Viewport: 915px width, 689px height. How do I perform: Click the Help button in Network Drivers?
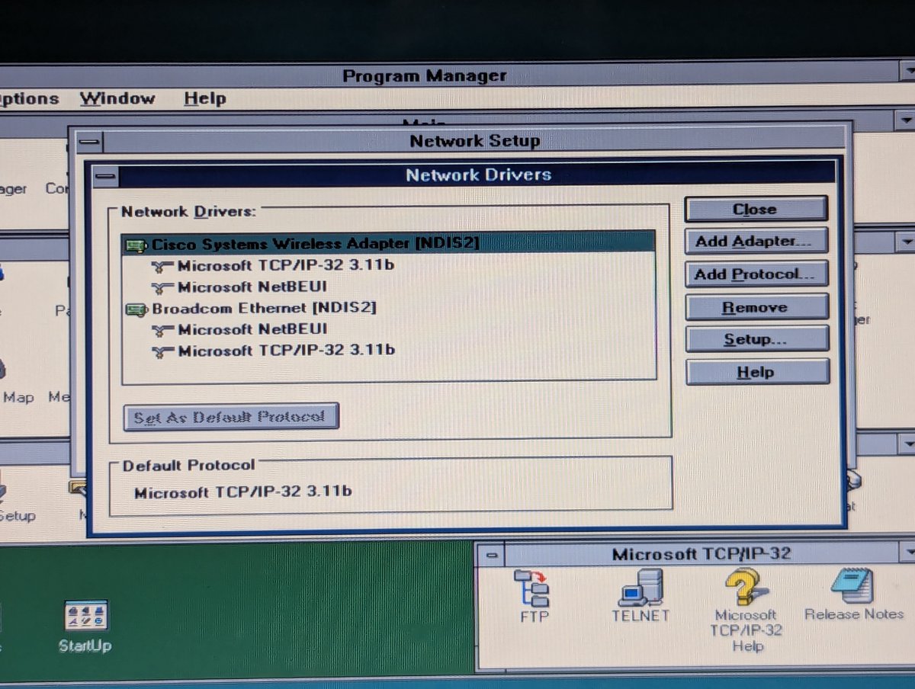[x=757, y=372]
